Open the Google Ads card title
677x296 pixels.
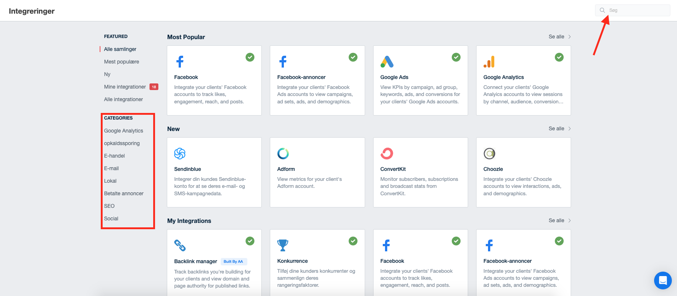(x=394, y=77)
